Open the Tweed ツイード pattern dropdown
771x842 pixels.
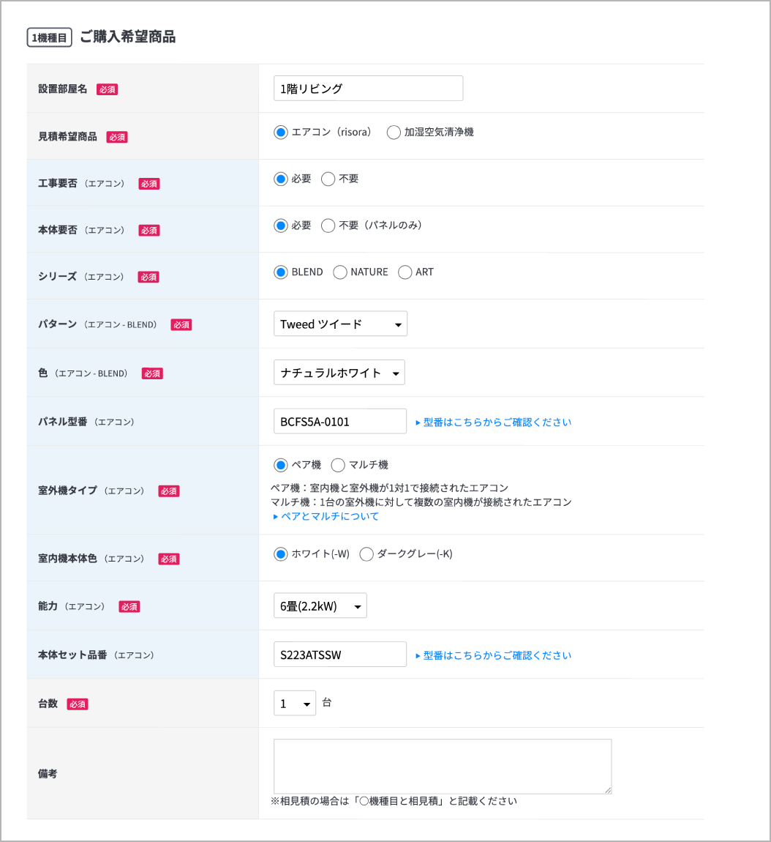tap(340, 324)
